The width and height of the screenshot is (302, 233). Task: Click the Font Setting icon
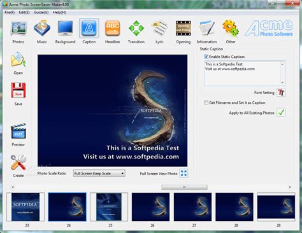click(281, 92)
